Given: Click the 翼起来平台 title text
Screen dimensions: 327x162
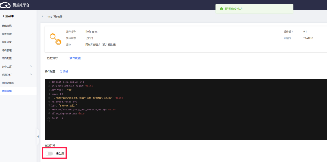Looking at the screenshot, I should click(21, 5).
